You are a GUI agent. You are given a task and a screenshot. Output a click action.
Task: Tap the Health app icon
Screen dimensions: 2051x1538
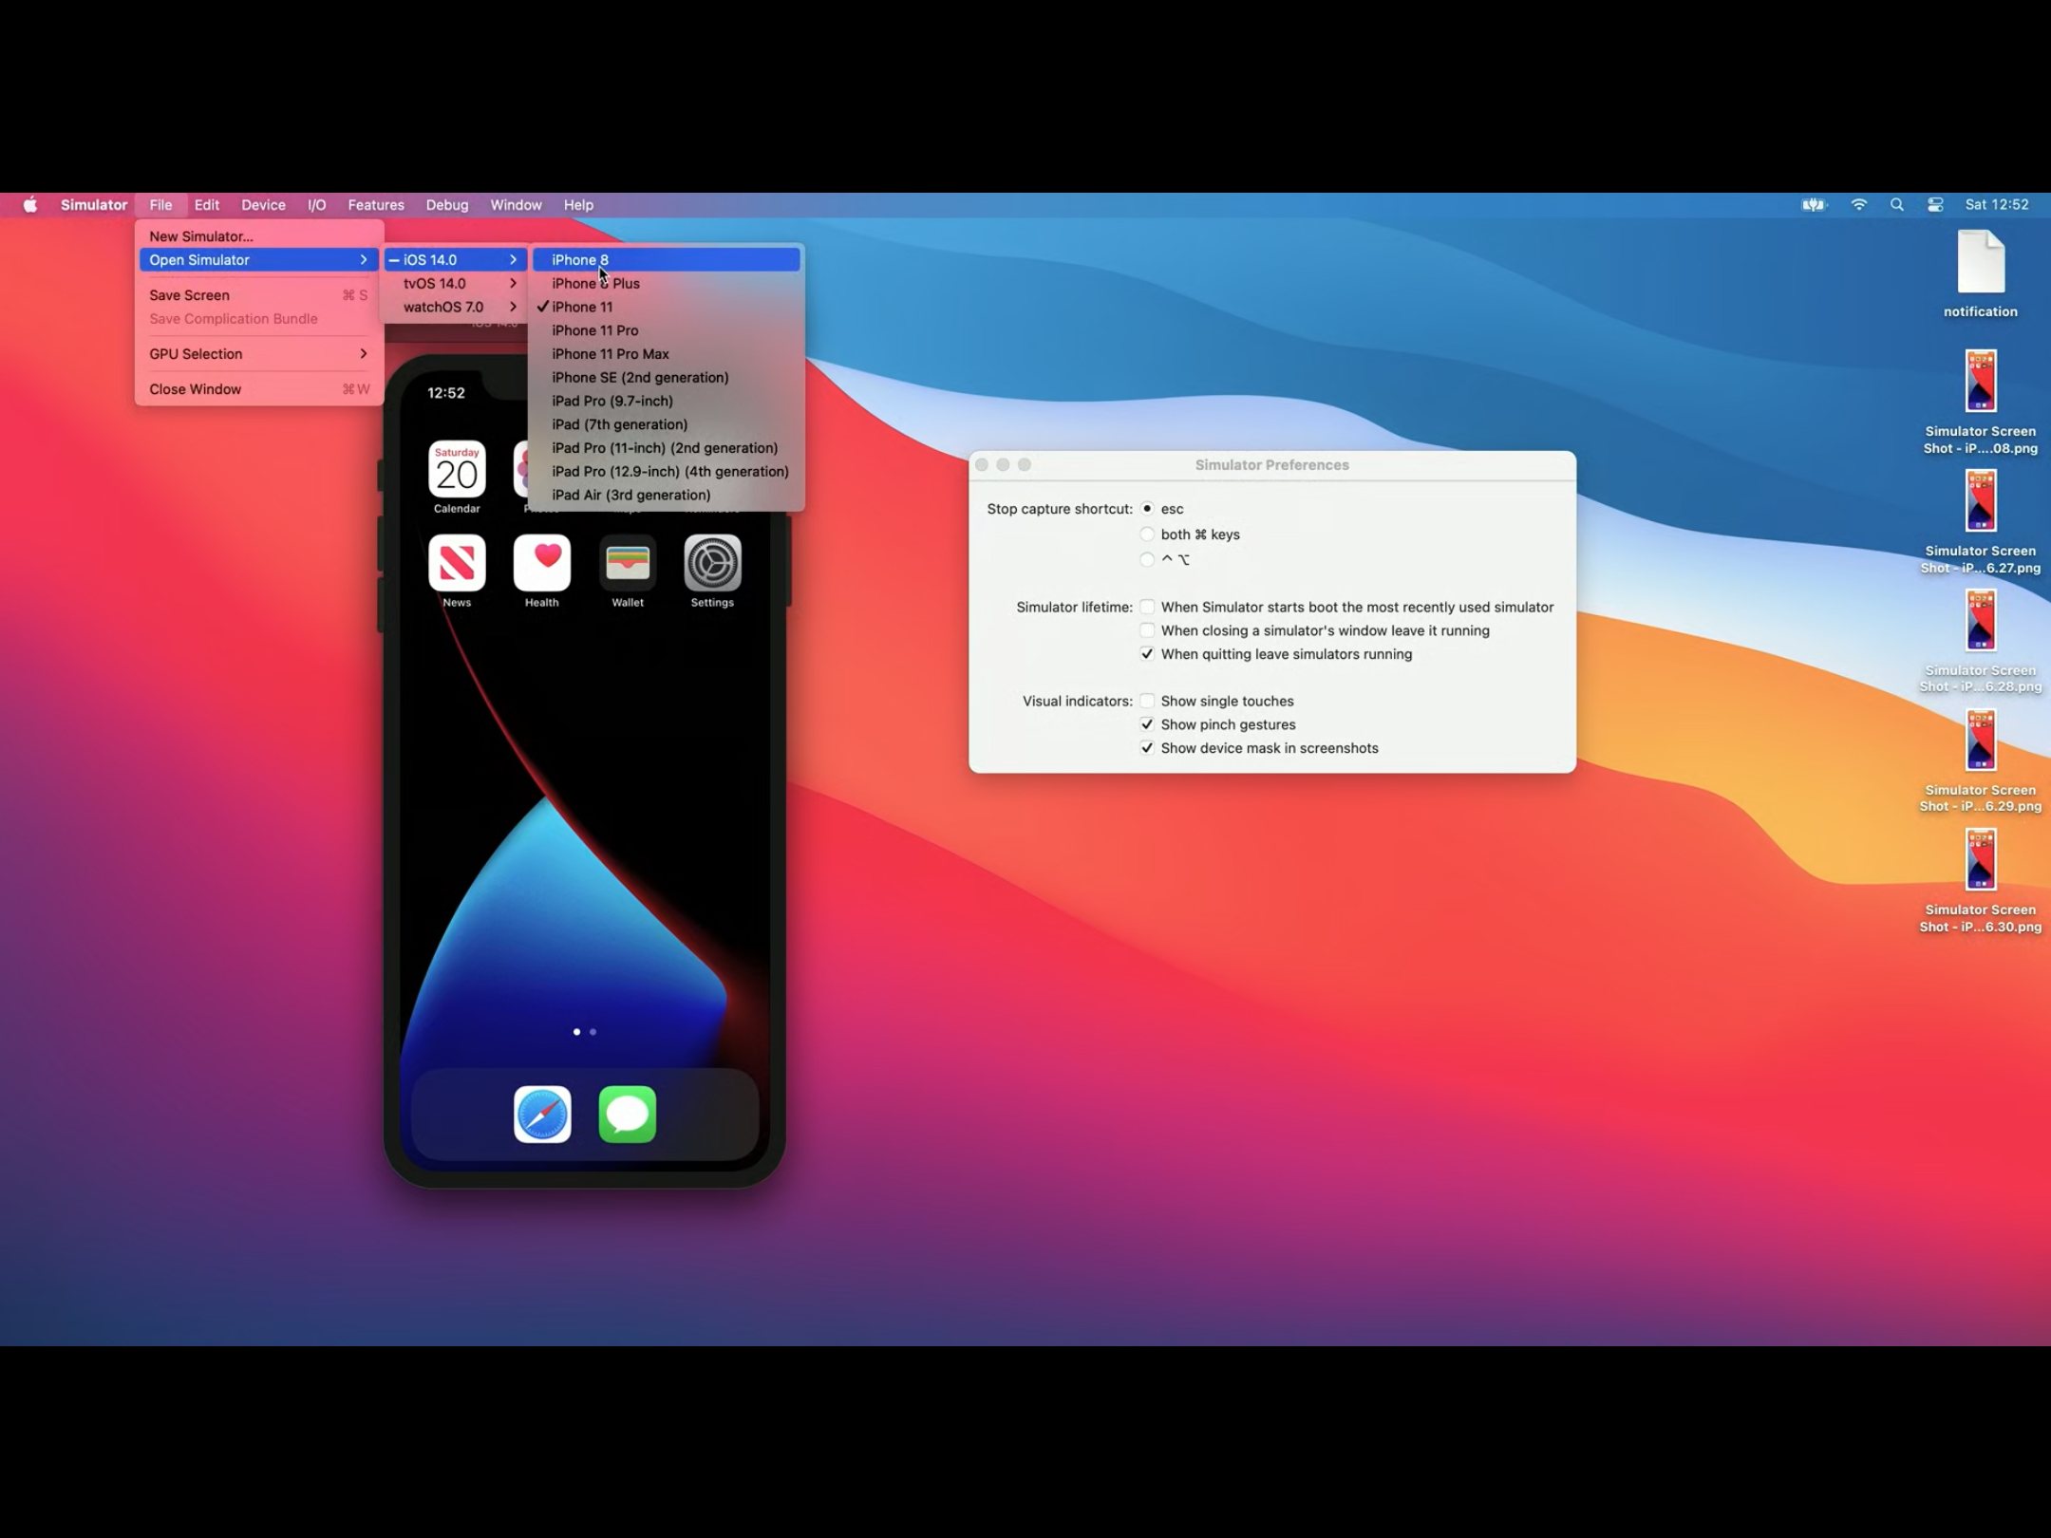click(541, 563)
